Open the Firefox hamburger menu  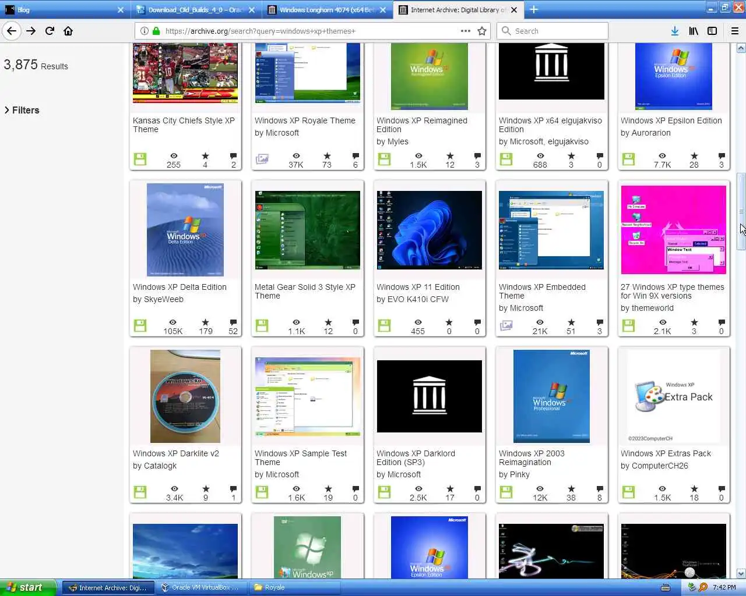734,31
